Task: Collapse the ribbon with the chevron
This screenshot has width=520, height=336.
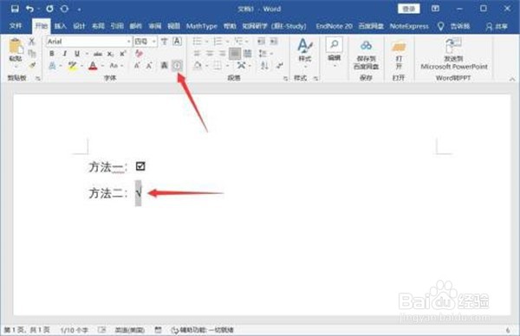Action: [x=512, y=79]
